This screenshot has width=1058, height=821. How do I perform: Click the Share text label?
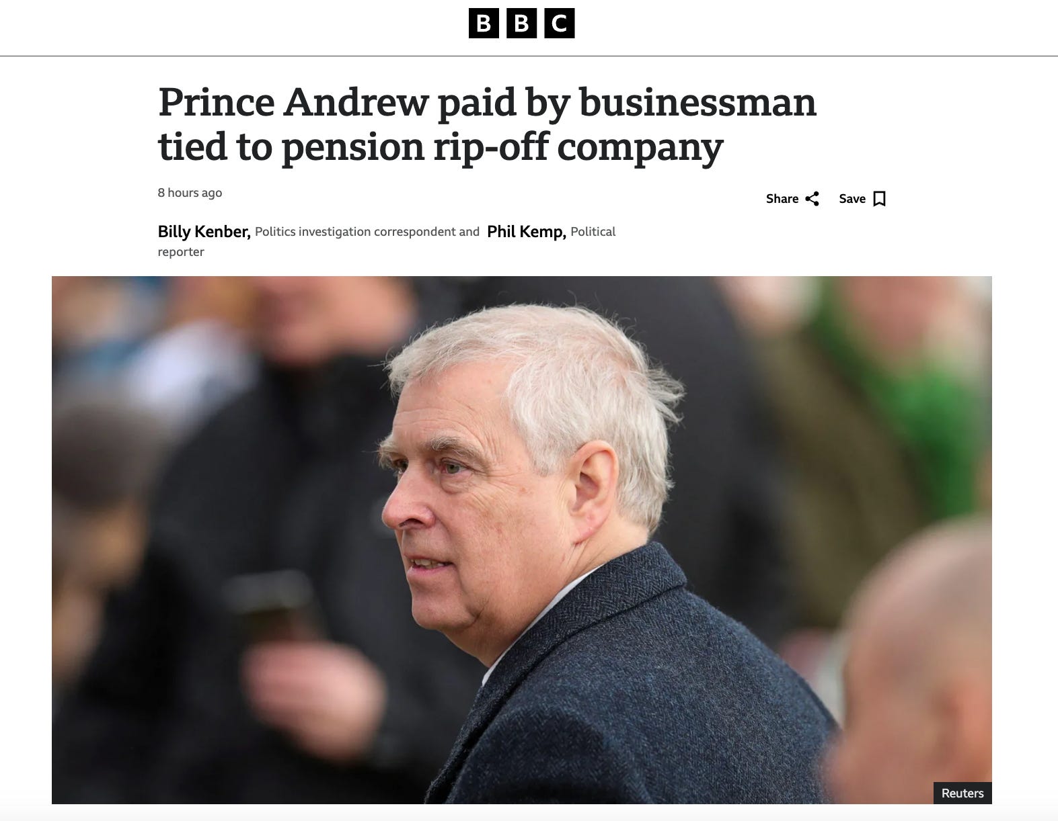click(x=782, y=199)
